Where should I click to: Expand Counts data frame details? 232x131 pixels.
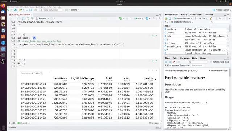(x=165, y=33)
